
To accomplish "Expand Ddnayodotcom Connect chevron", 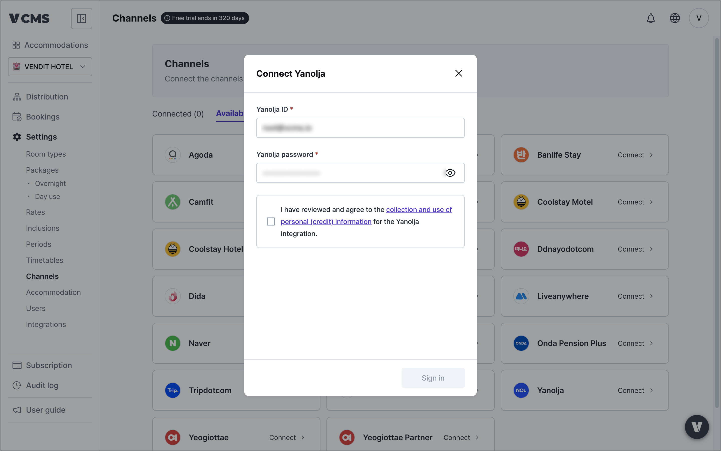I will pyautogui.click(x=651, y=249).
